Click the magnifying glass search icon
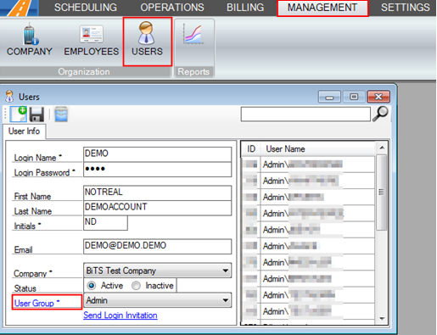Screen dimensions: 437x335 [380, 114]
